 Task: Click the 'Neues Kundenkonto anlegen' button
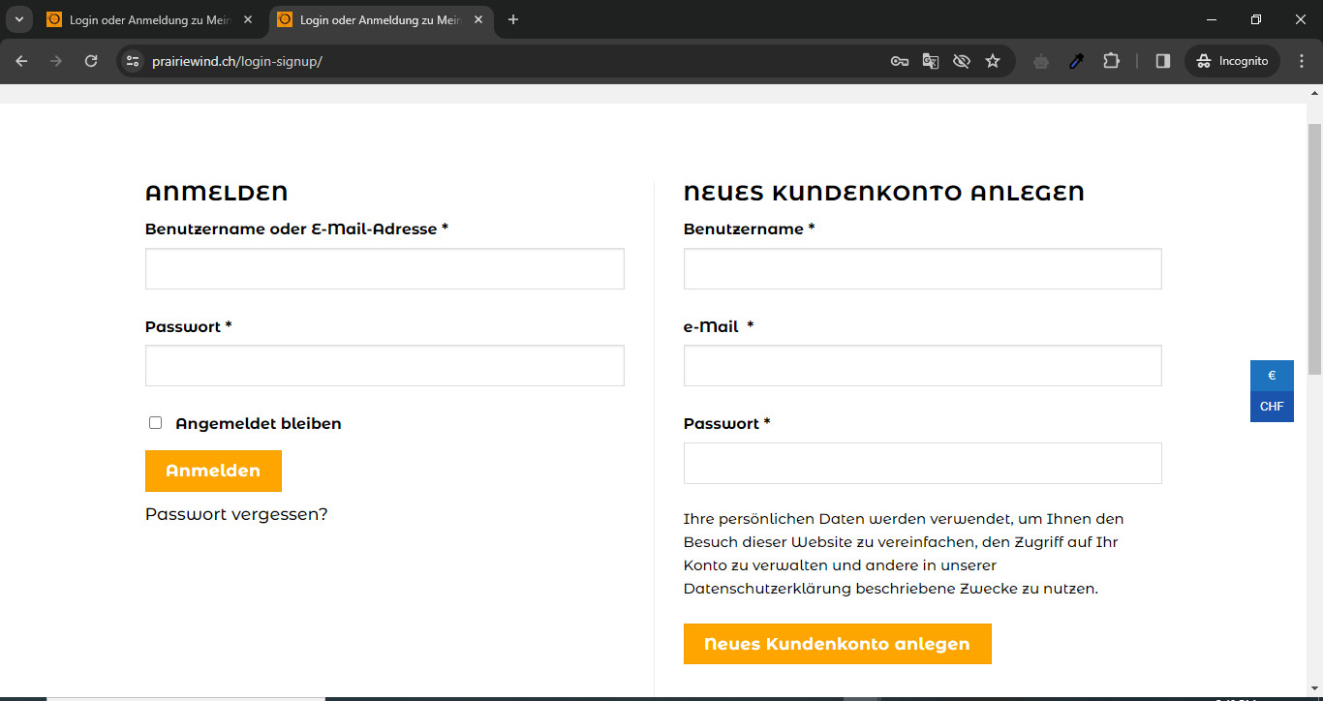(837, 644)
